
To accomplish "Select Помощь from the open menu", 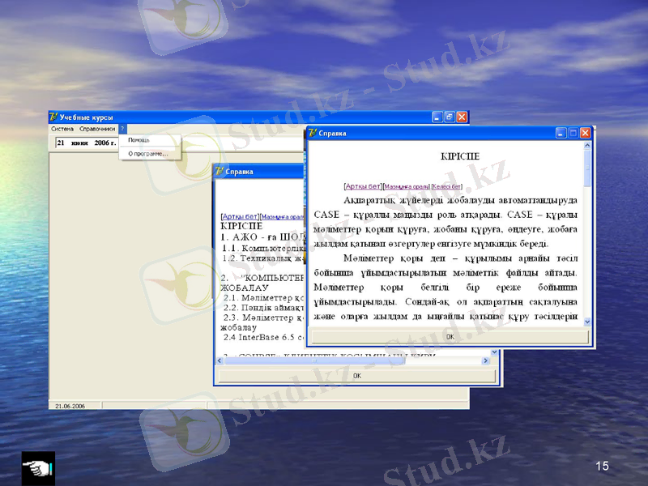I will pyautogui.click(x=139, y=140).
